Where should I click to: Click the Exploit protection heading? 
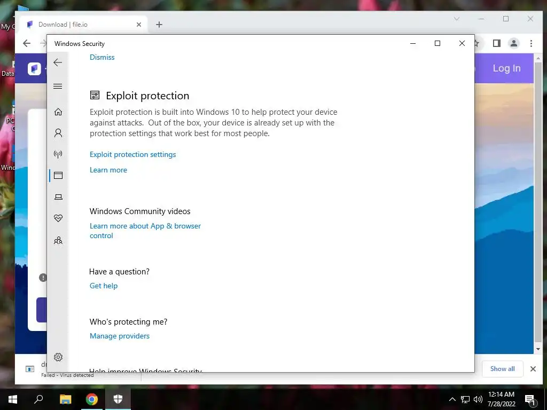tap(147, 96)
